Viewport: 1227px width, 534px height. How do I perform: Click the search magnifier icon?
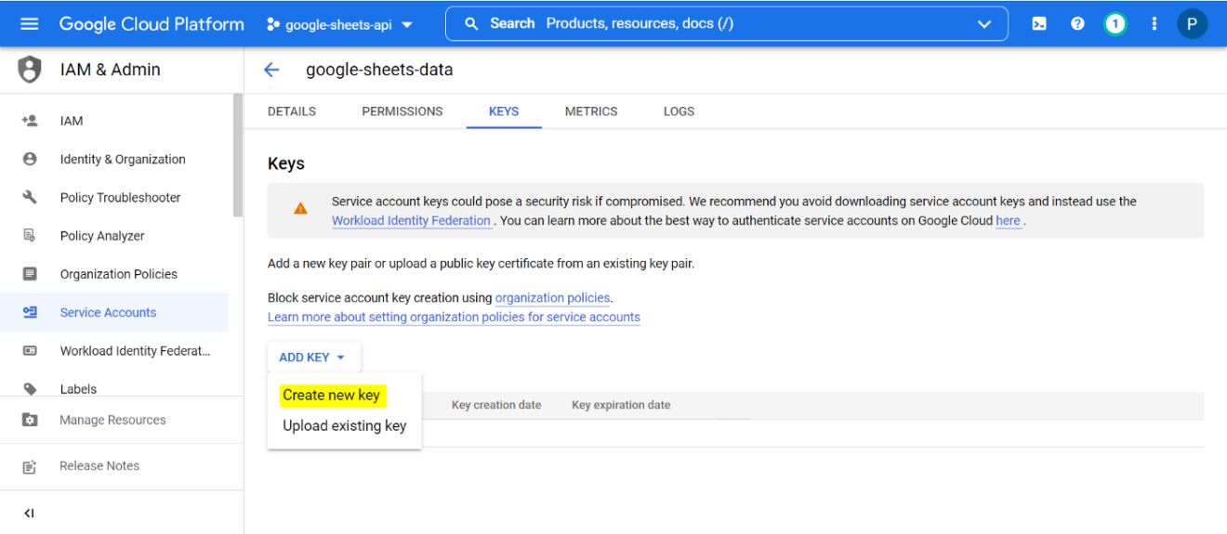472,24
